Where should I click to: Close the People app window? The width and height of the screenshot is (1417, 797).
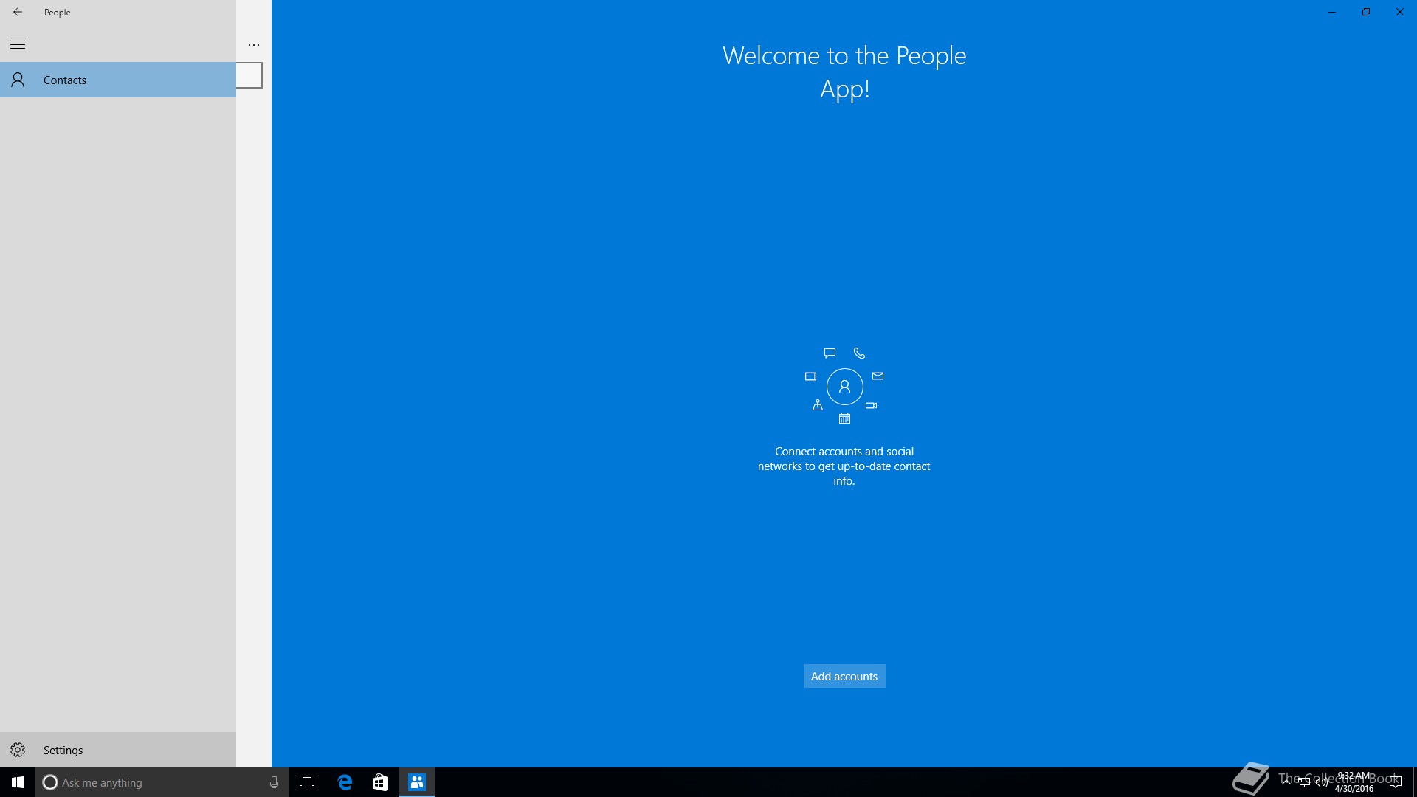(x=1400, y=12)
